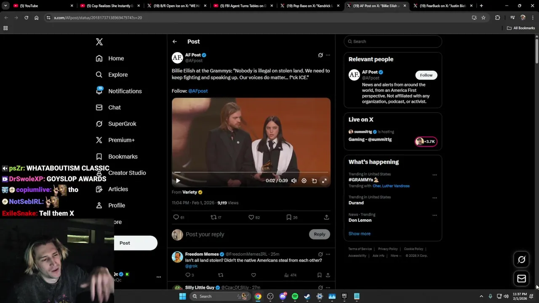Viewport: 539px width, 303px height.
Task: Open Chat in the sidebar
Action: point(108,107)
